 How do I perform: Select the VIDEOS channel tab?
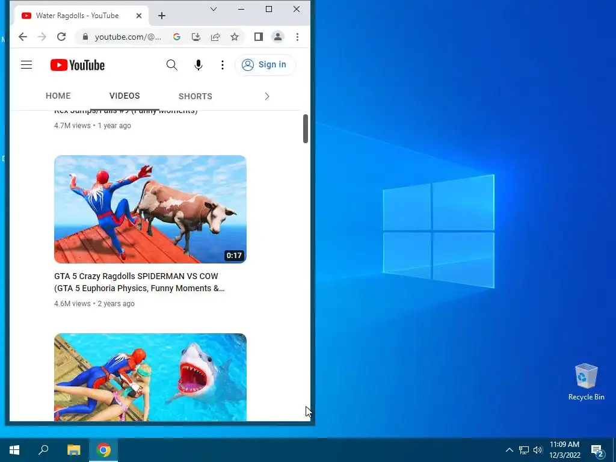pyautogui.click(x=125, y=96)
